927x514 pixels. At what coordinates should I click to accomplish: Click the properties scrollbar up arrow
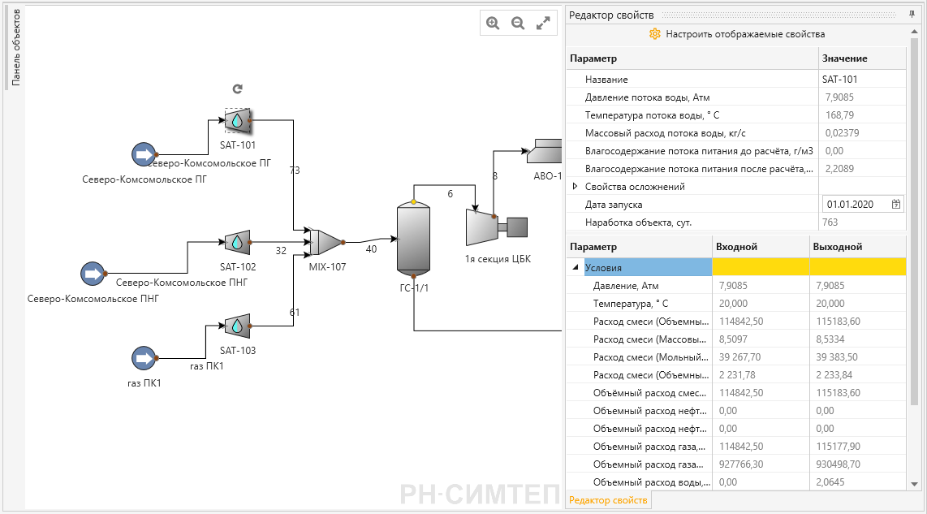click(915, 32)
